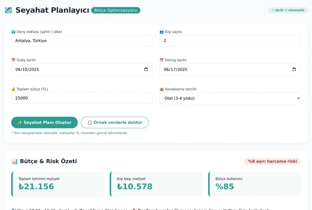The height and width of the screenshot is (210, 312).
Task: Fill the form with Örnek verilerle doldur
Action: (115, 122)
